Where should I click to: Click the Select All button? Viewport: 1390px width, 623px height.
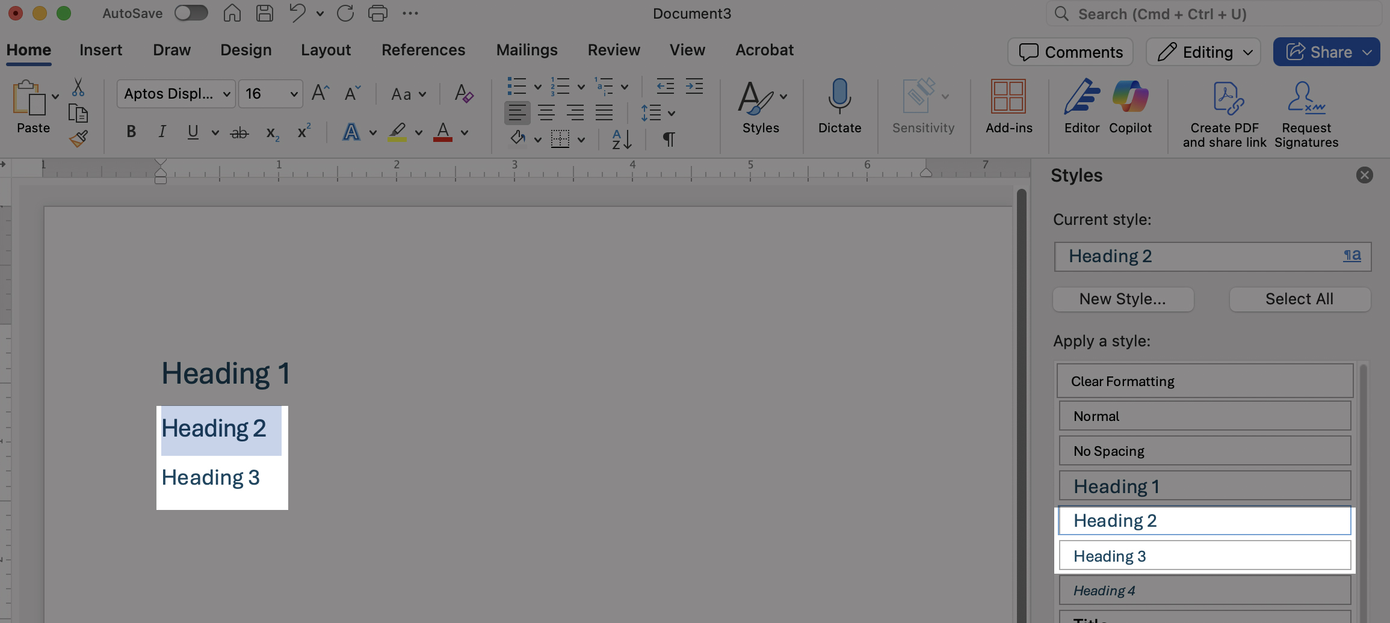1299,299
